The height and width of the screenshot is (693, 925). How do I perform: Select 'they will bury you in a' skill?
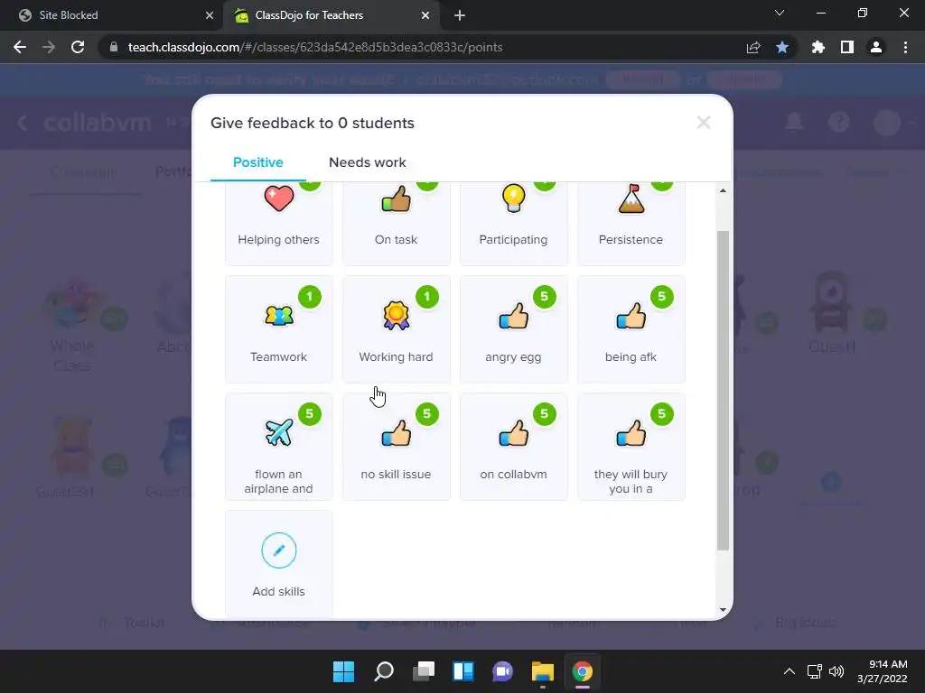[x=631, y=447]
